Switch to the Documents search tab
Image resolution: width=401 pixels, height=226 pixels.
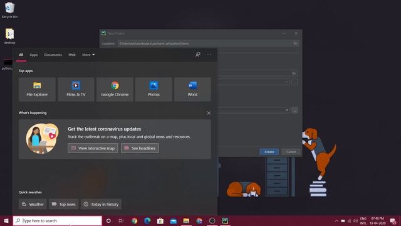[53, 55]
